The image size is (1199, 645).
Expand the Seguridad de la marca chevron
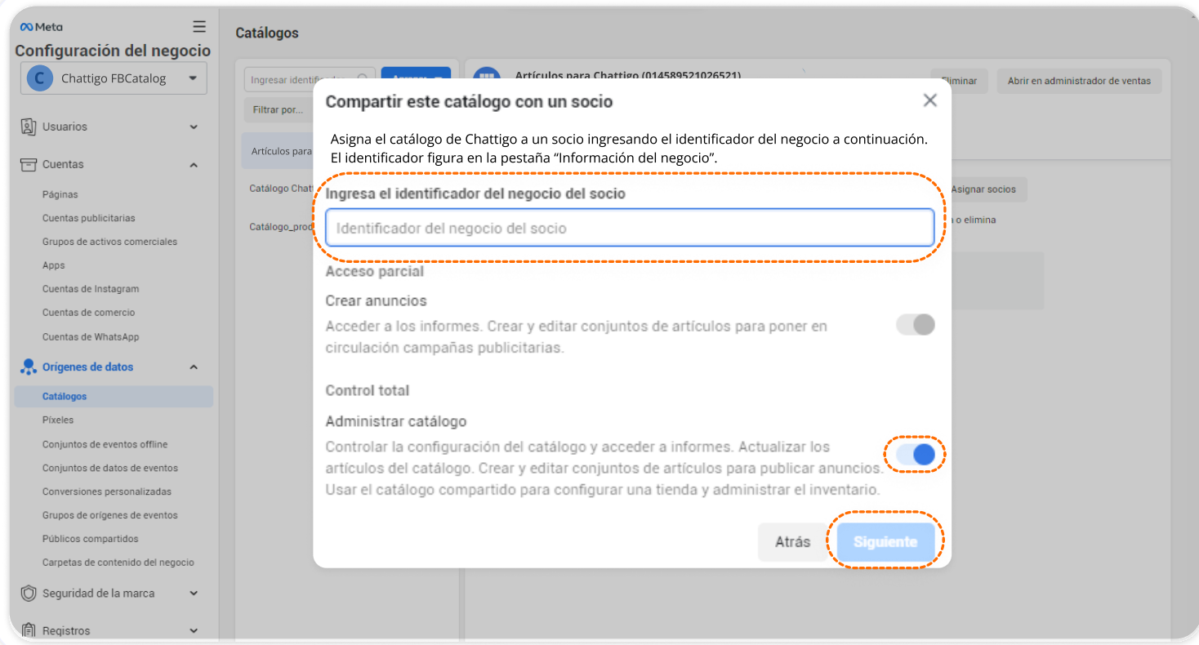pyautogui.click(x=194, y=594)
